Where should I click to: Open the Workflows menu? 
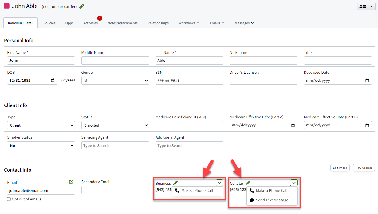pos(189,23)
